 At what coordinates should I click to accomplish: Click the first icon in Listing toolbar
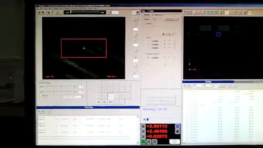pyautogui.click(x=185, y=86)
